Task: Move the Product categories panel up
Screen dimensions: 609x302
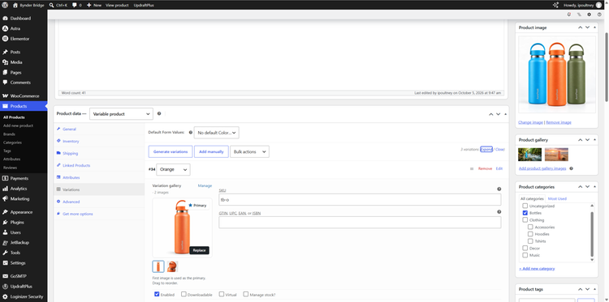Action: [x=580, y=187]
